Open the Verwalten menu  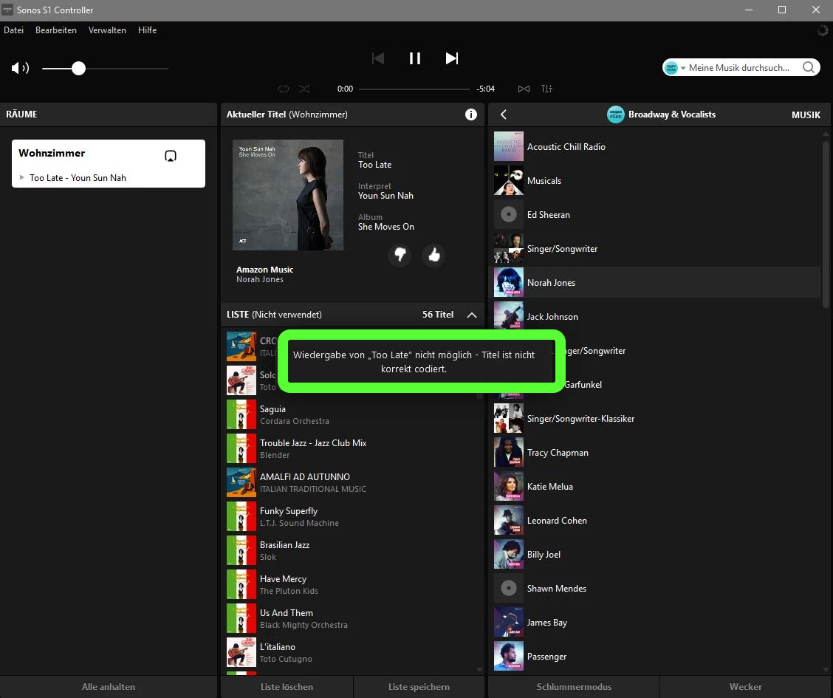(x=107, y=30)
